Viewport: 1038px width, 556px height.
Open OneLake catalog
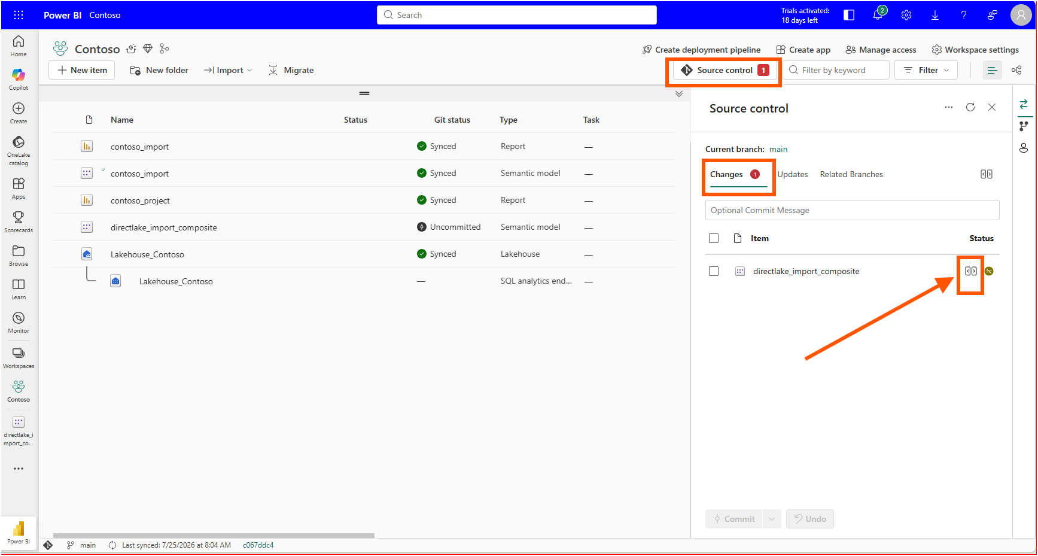(19, 150)
